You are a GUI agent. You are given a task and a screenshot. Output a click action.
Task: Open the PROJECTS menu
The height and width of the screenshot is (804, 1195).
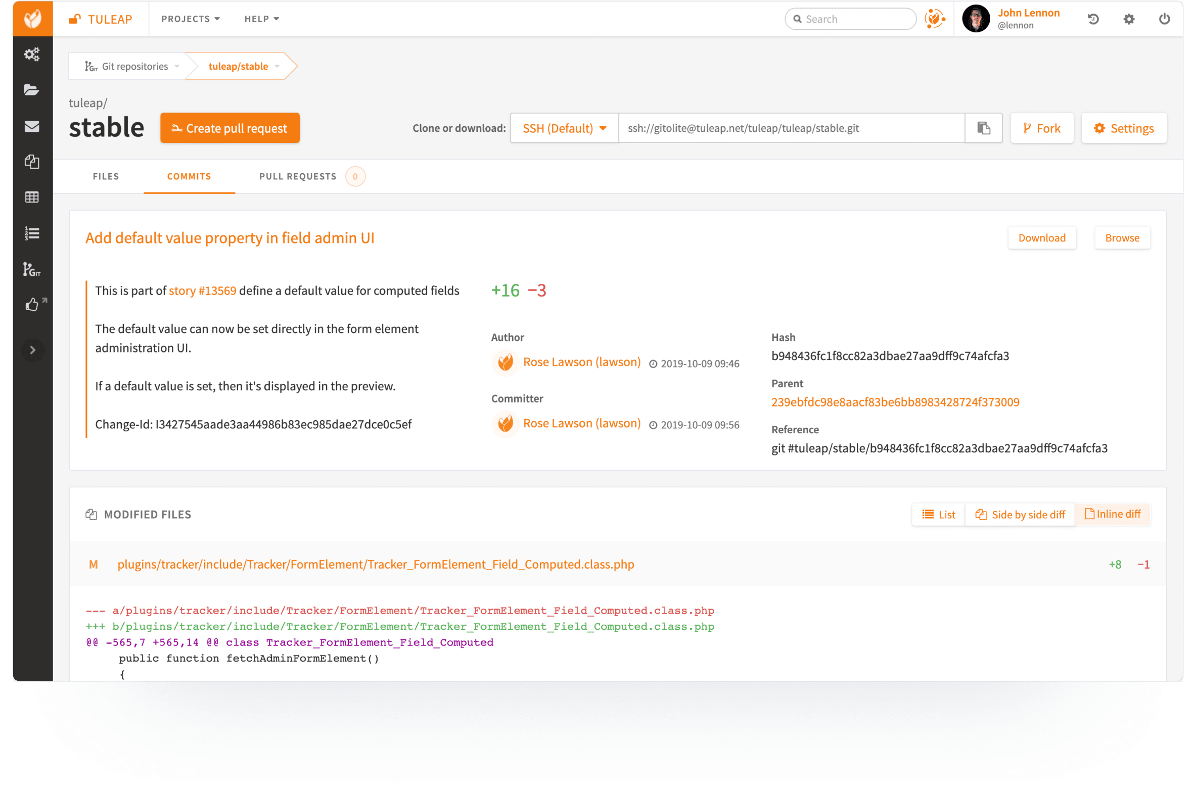coord(190,19)
